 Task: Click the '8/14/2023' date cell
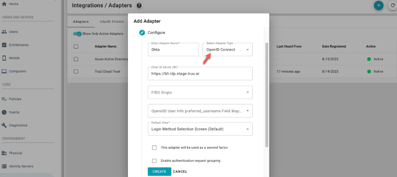[x=330, y=72]
